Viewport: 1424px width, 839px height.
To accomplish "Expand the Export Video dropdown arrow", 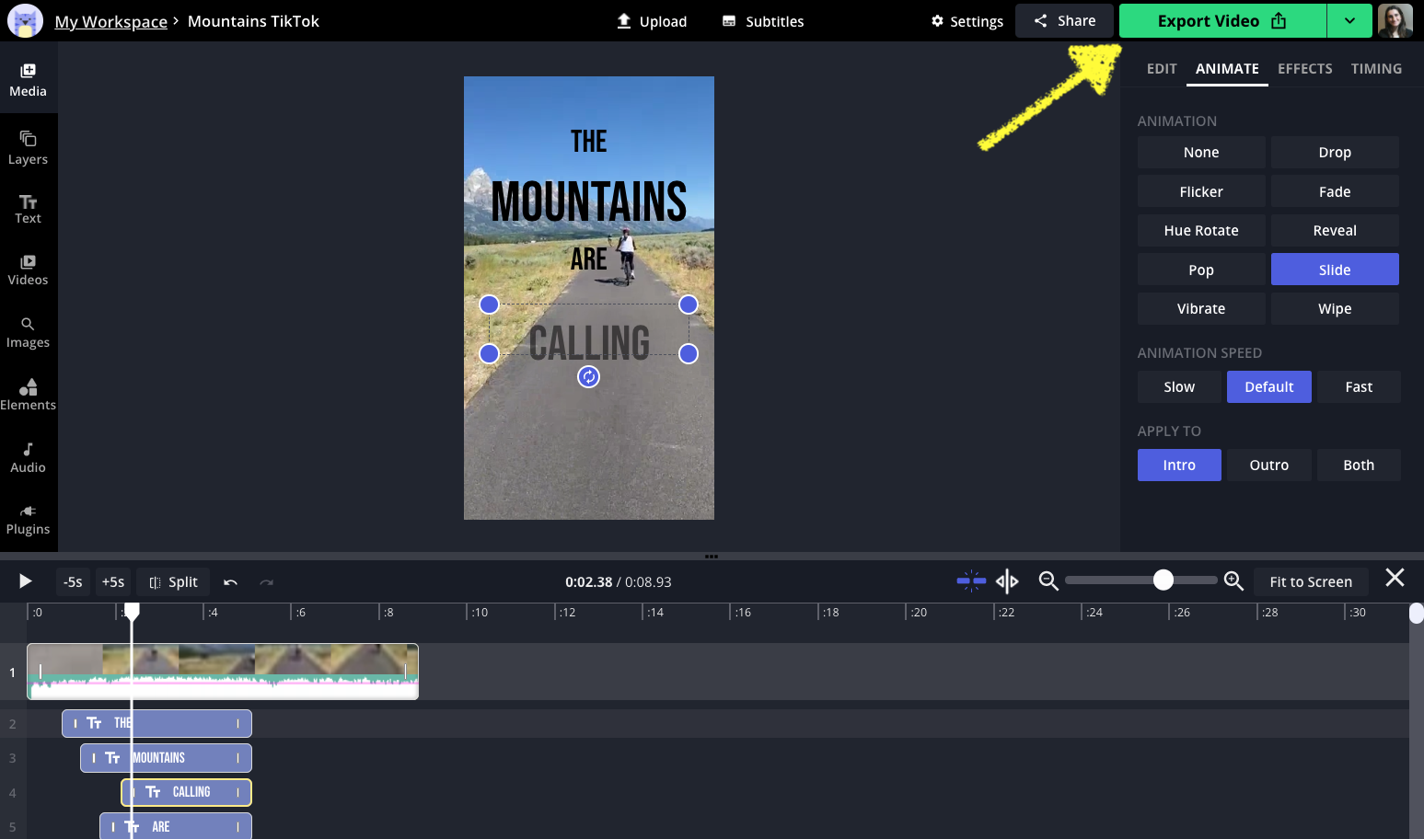I will pos(1349,21).
